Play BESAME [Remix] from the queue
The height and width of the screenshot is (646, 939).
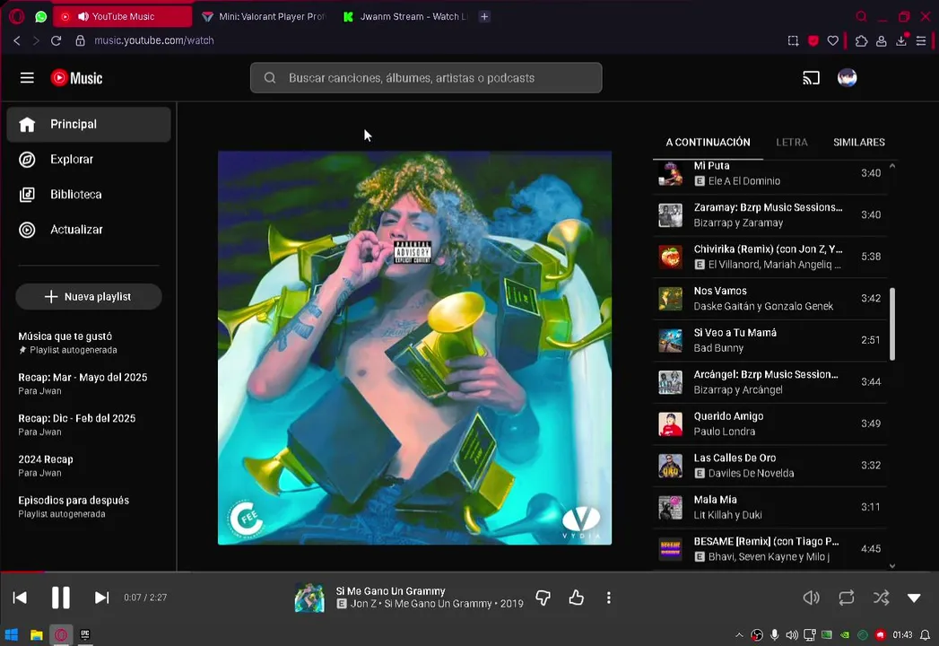pyautogui.click(x=769, y=548)
